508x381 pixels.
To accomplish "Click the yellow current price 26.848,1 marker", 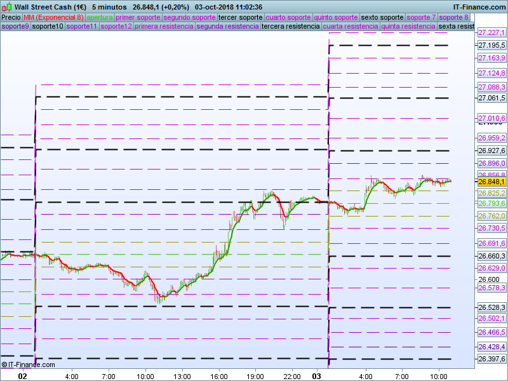I will coord(491,182).
